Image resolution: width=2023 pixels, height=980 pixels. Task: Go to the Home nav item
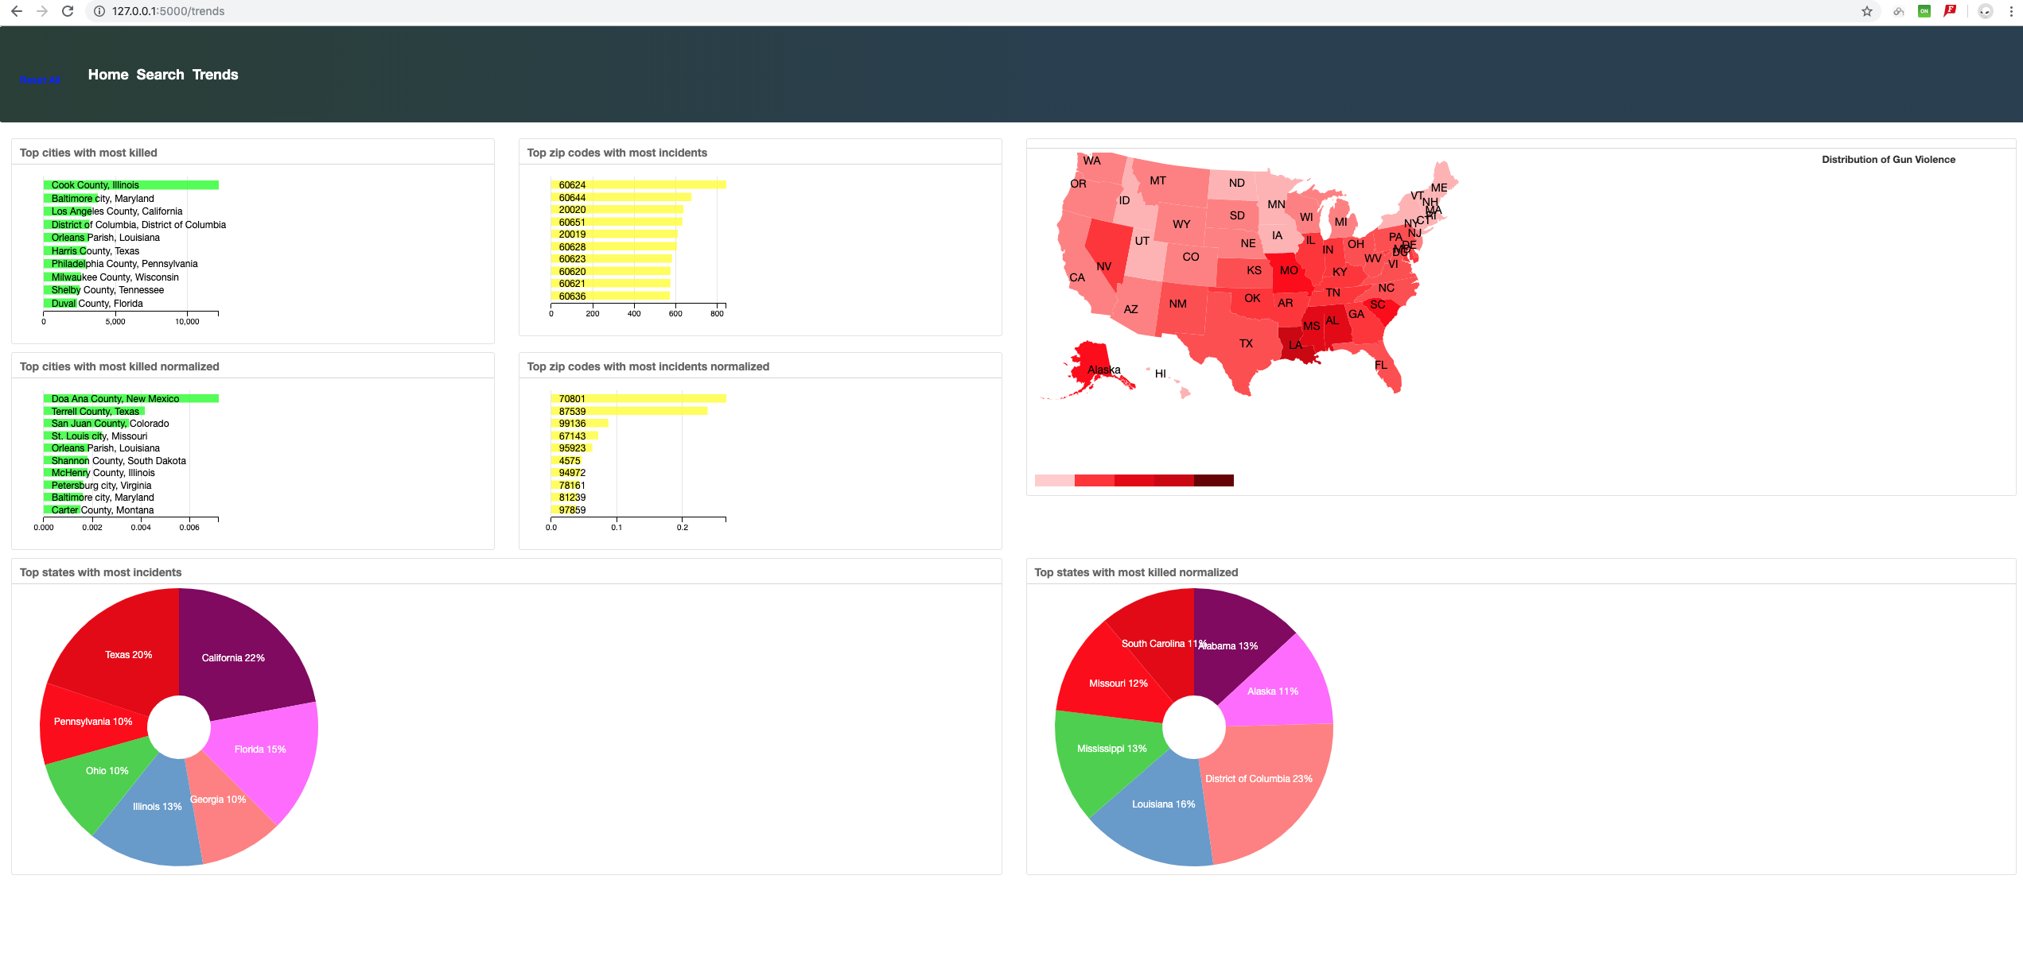108,75
